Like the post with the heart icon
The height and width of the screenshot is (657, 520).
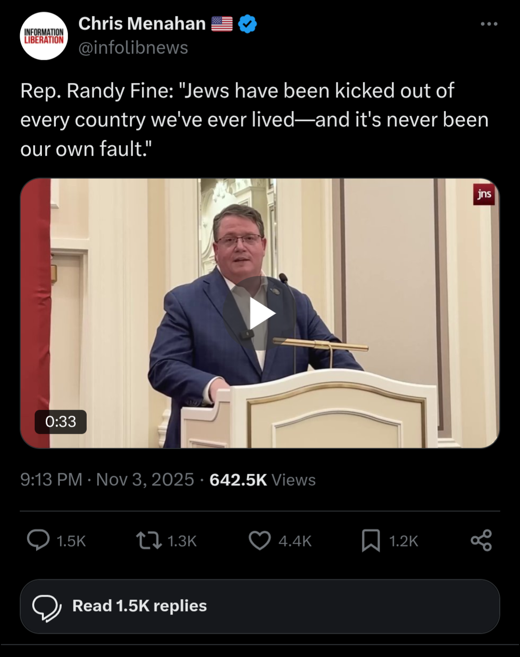259,540
